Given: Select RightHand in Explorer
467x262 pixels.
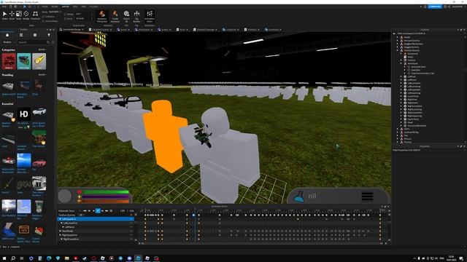Looking at the screenshot, I should pyautogui.click(x=412, y=103).
